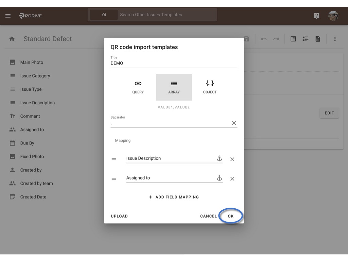Go to home via house icon
348x261 pixels.
pos(12,39)
